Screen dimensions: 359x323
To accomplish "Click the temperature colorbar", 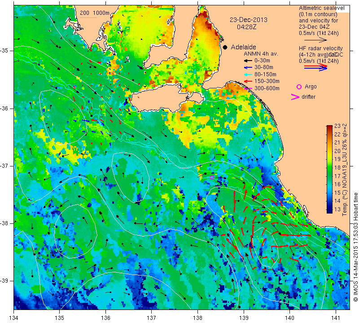I will point(329,169).
